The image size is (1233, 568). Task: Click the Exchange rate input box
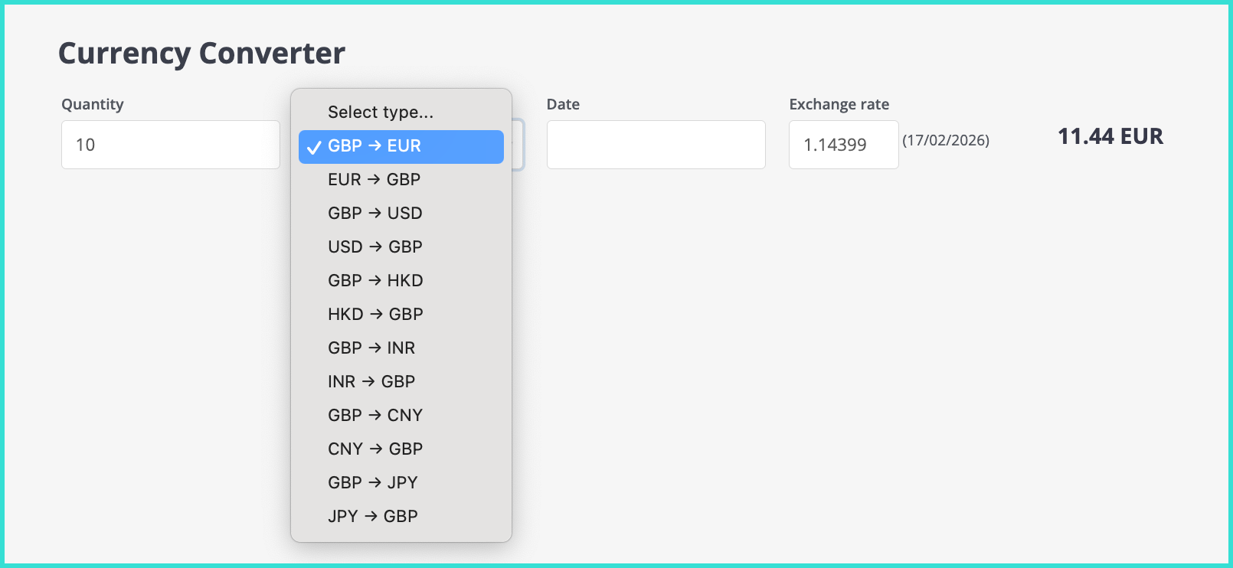click(843, 145)
